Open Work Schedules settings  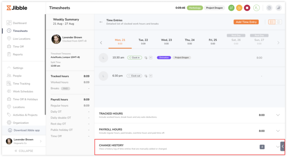pos(23,91)
